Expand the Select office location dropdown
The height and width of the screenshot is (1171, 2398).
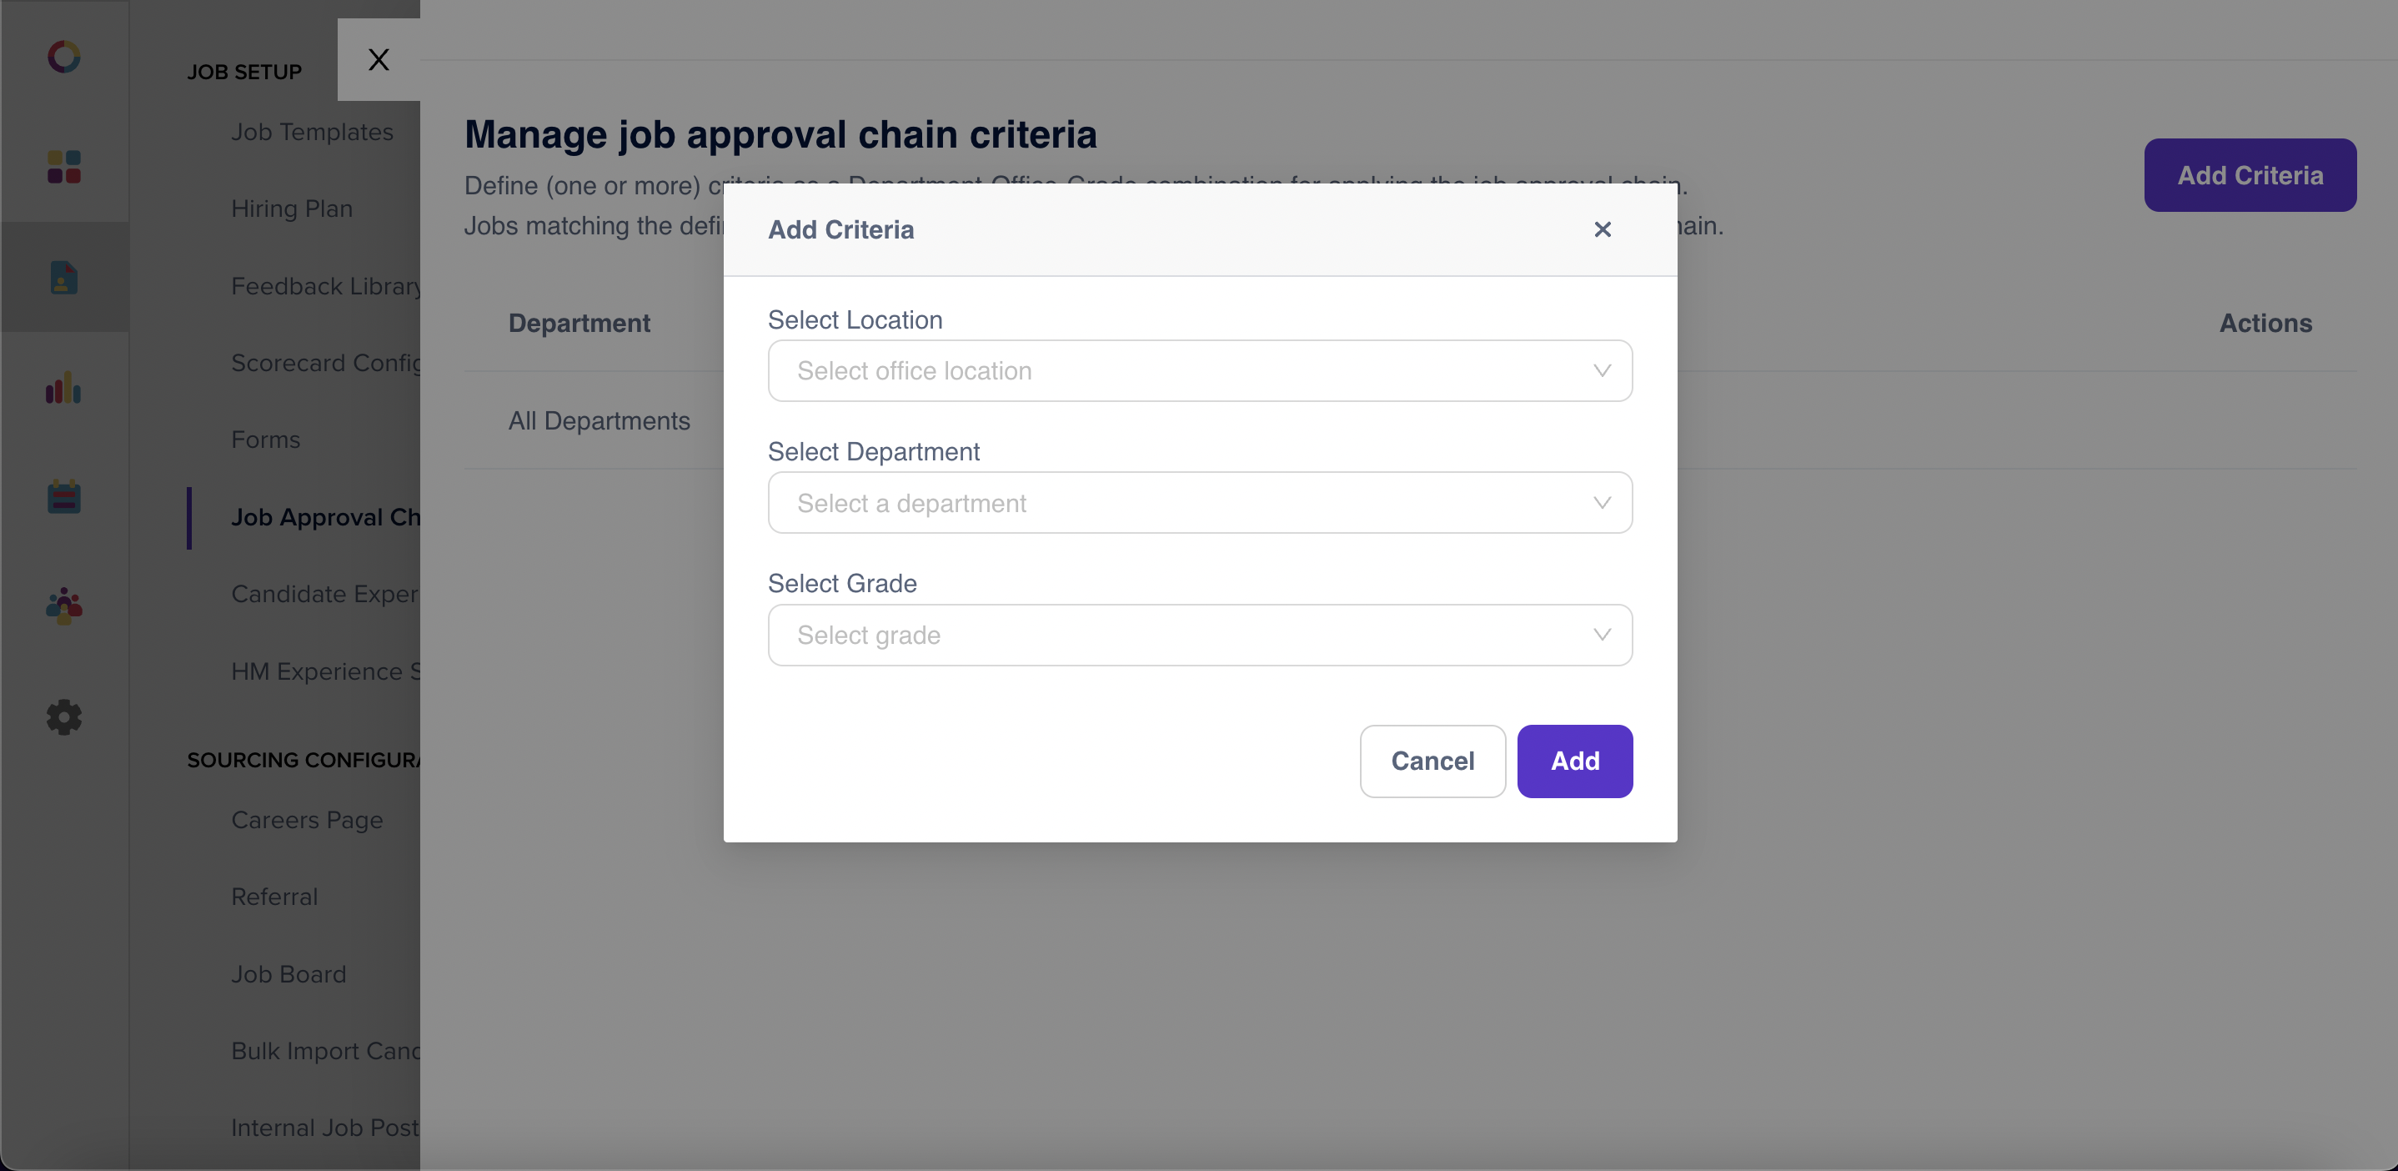(x=1200, y=370)
